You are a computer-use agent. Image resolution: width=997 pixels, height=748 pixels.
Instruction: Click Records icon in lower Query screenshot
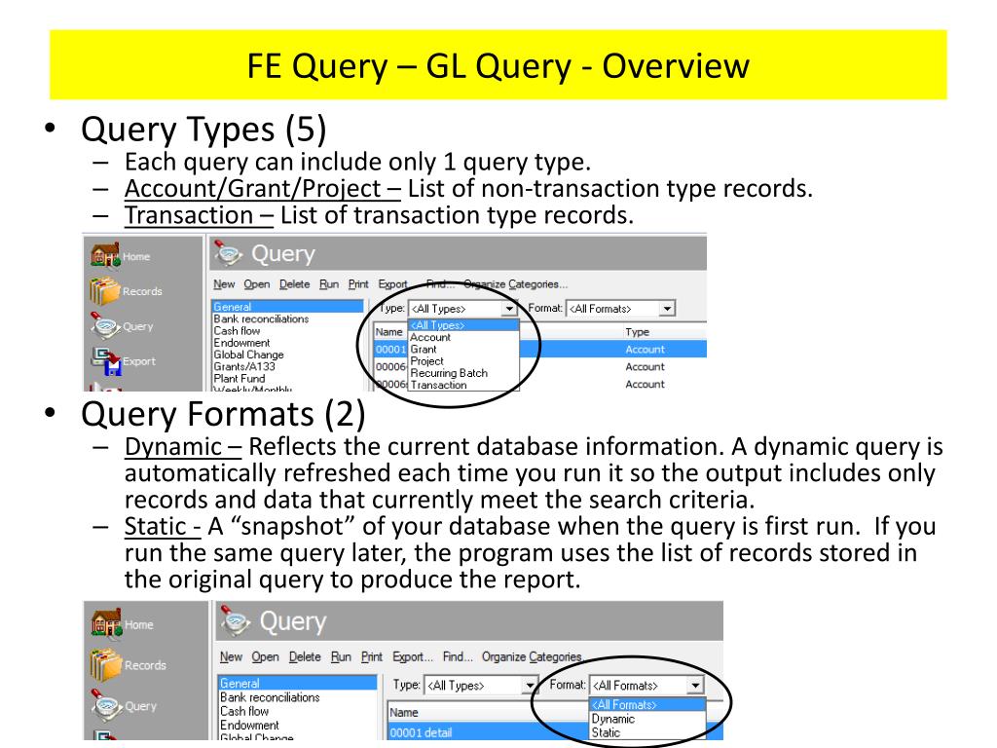pyautogui.click(x=106, y=664)
